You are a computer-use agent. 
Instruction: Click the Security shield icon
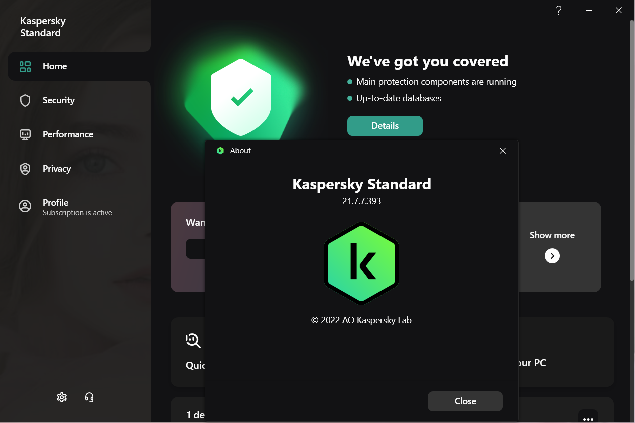tap(25, 100)
